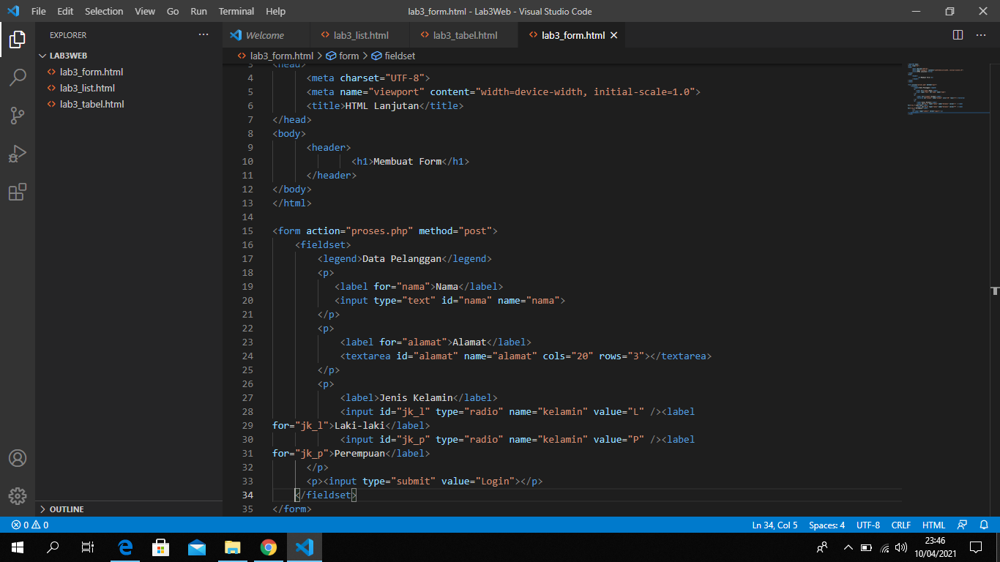This screenshot has width=1000, height=562.
Task: Click the Send Feedback icon in status bar
Action: pyautogui.click(x=963, y=525)
